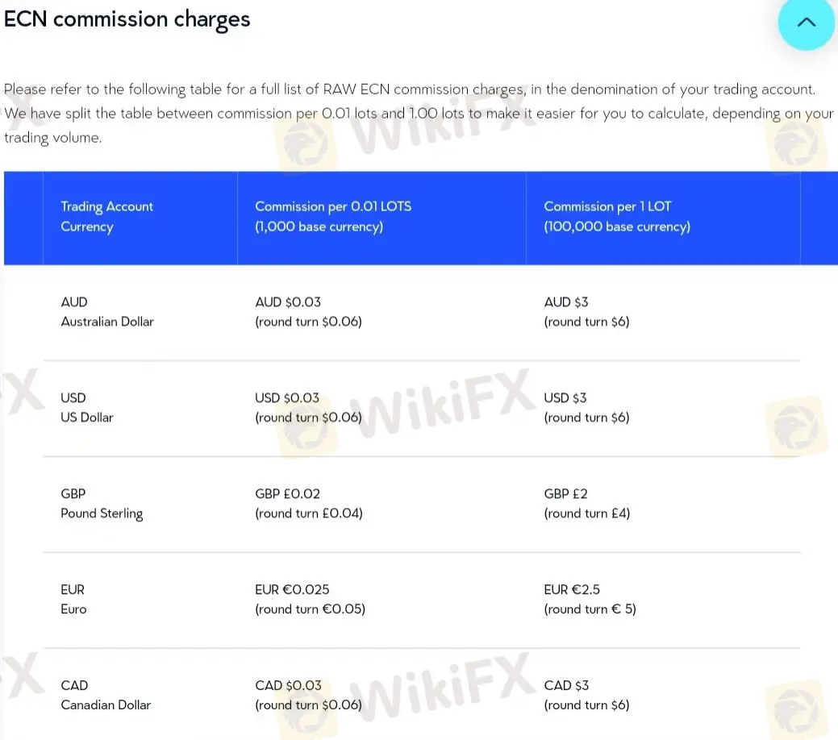The height and width of the screenshot is (740, 838).
Task: Collapse the ECN commission charges section
Action: (x=806, y=23)
